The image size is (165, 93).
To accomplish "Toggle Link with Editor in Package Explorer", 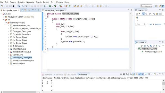I will (25, 10).
